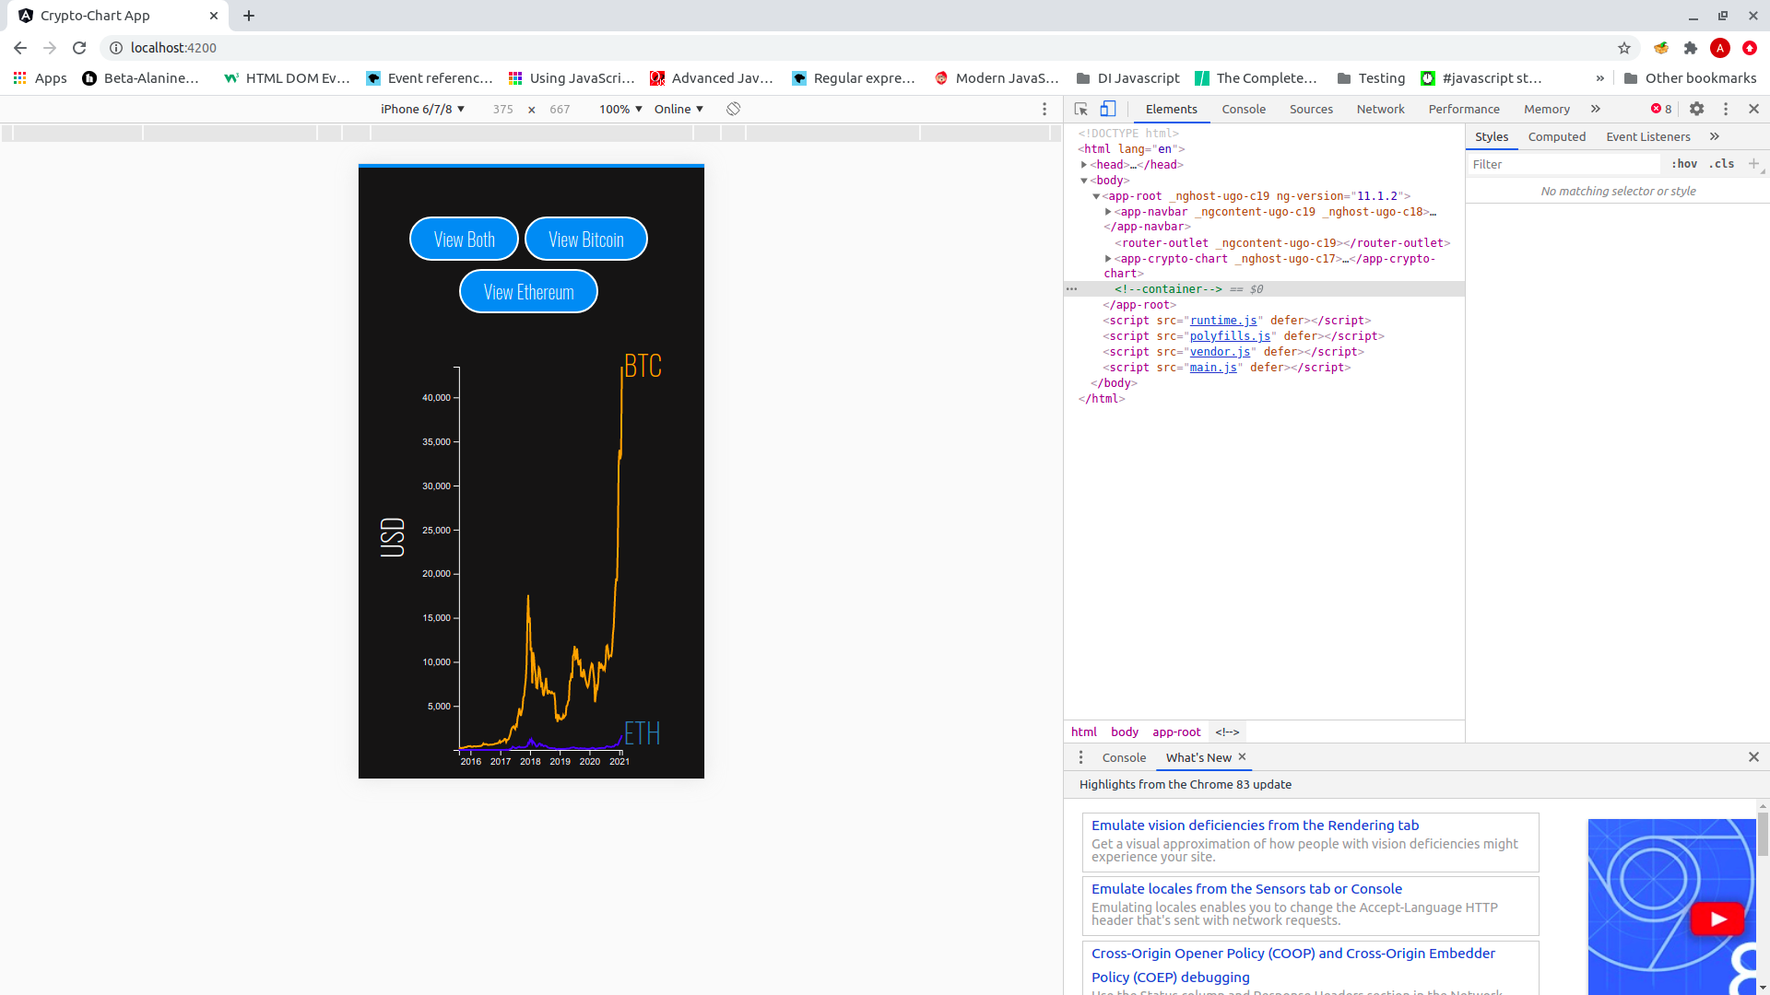
Task: Click the more panels chevron next to Memory
Action: (x=1595, y=109)
